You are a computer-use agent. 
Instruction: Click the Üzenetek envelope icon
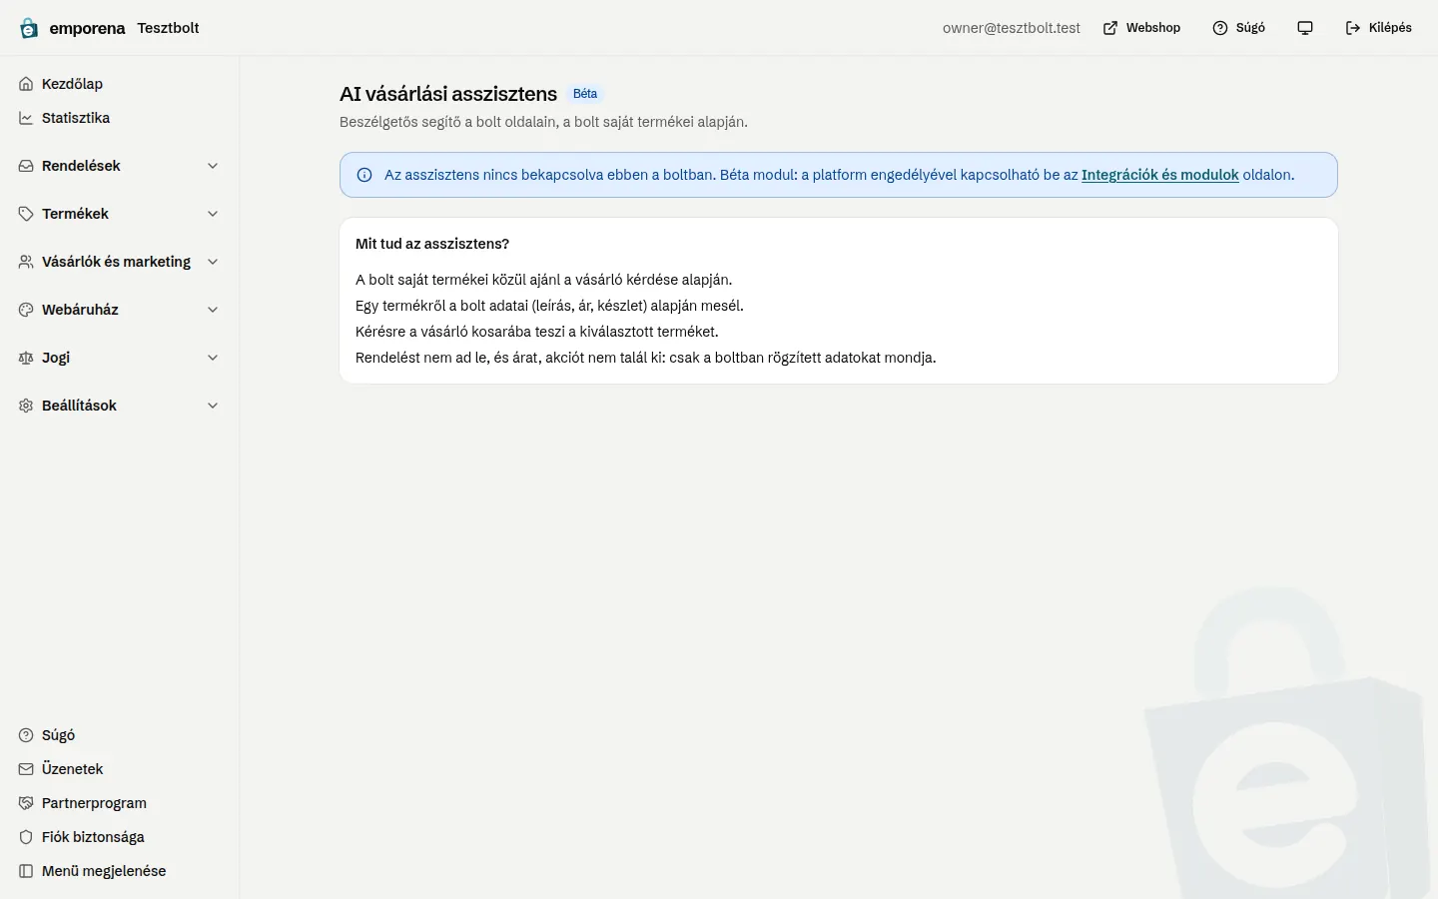[x=26, y=769]
